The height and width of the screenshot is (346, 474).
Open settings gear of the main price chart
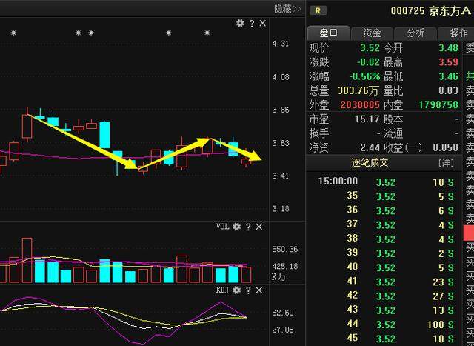click(240, 23)
